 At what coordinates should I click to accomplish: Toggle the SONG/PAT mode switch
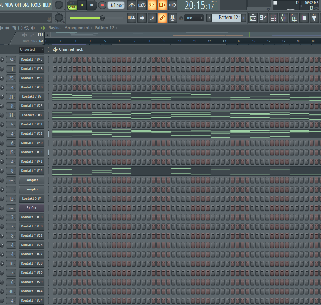(x=72, y=5)
